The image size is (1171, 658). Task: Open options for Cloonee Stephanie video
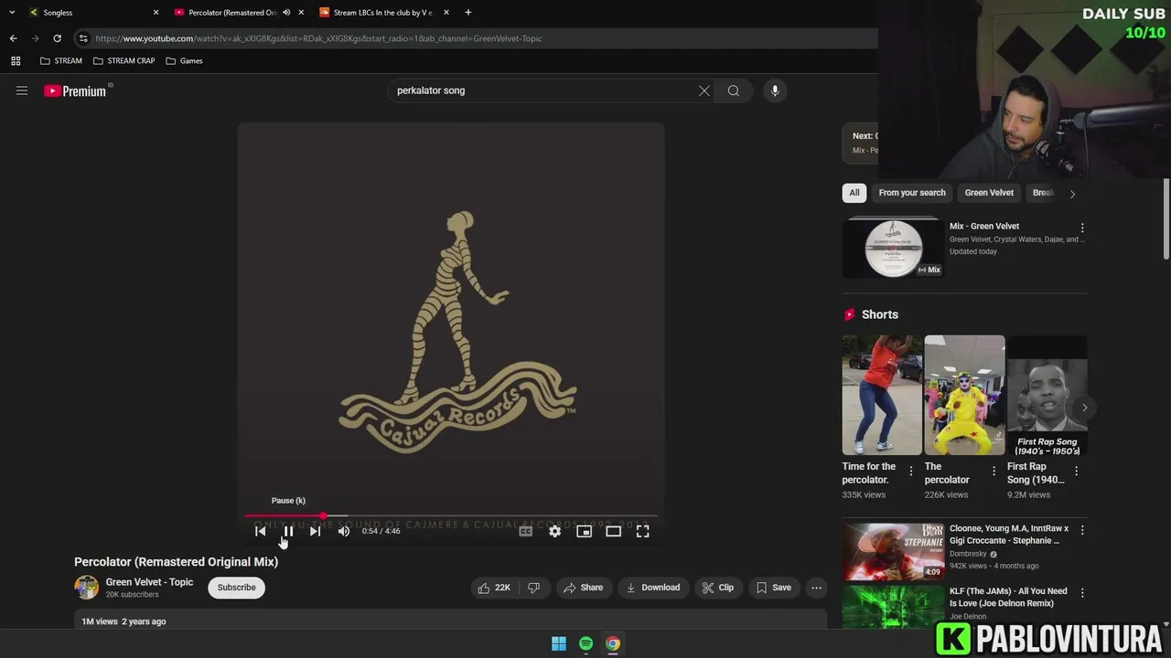pyautogui.click(x=1082, y=530)
